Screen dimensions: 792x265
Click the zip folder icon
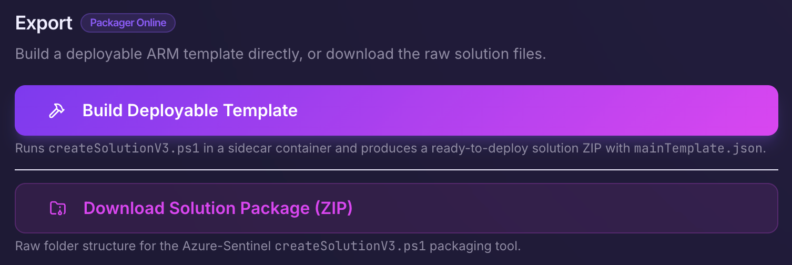57,208
